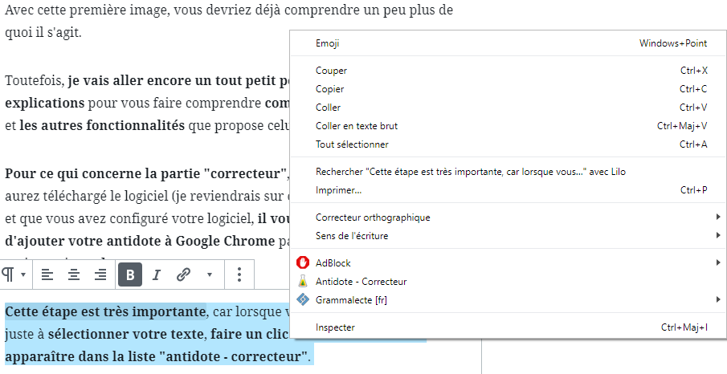Open more rich text controls dropdown arrow

point(210,274)
